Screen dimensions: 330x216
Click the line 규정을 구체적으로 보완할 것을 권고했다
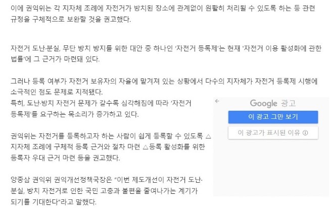(x=71, y=19)
